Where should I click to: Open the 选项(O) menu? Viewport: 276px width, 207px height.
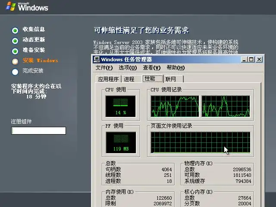[x=128, y=68]
